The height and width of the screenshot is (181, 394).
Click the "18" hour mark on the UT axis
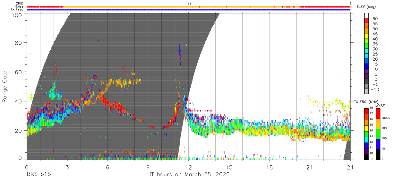point(270,167)
